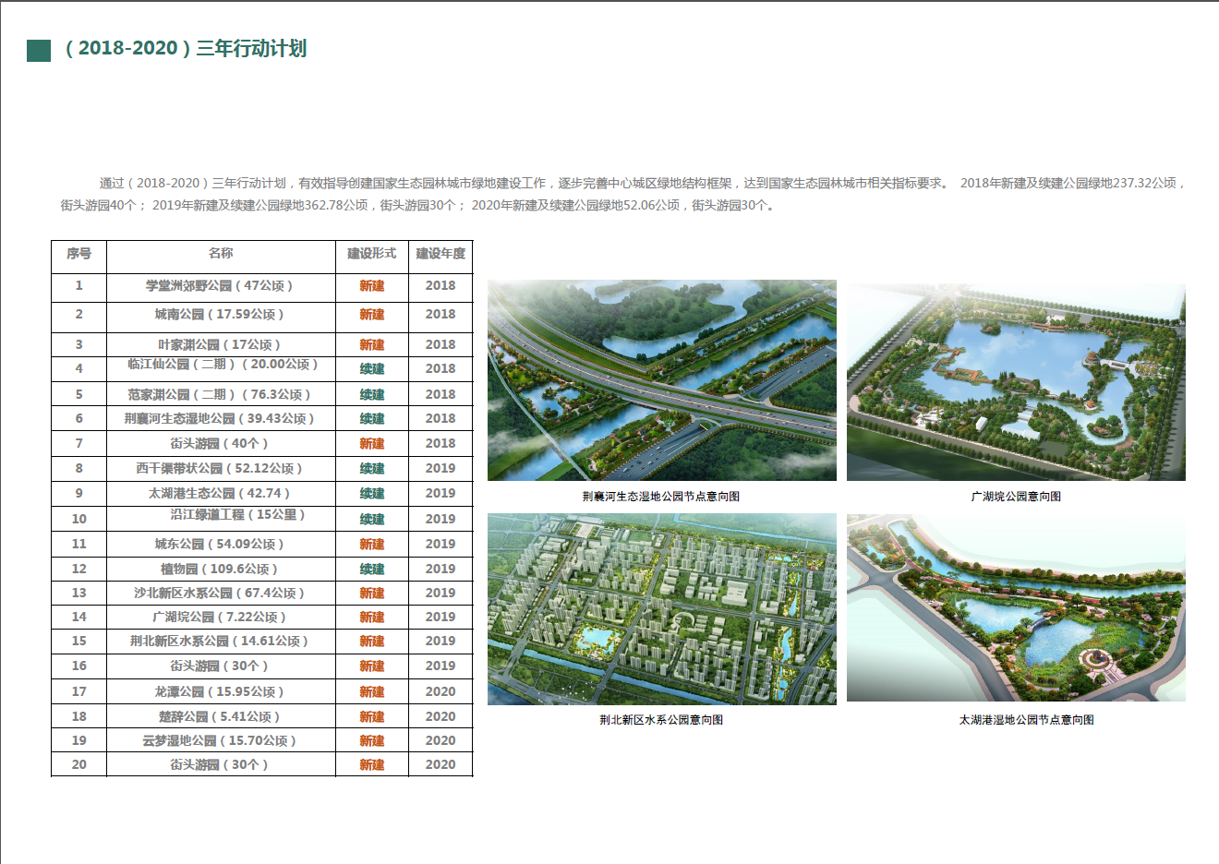Screen dimensions: 1219x864
Task: Select the cell 龙潭公园(15.95公顷)
Action: coord(220,692)
